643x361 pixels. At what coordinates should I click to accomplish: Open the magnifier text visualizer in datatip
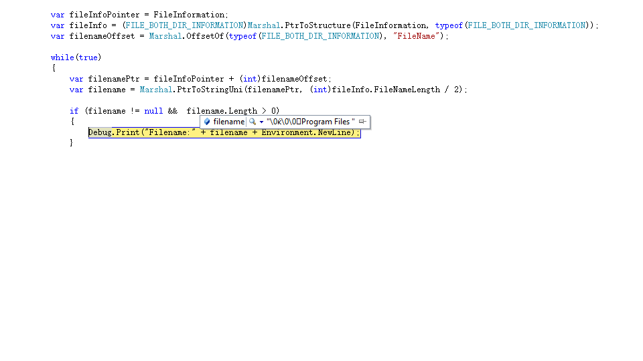pos(253,122)
